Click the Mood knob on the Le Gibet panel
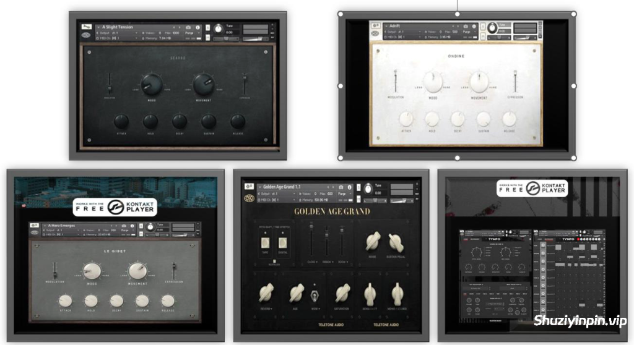The width and height of the screenshot is (634, 345). coord(93,270)
